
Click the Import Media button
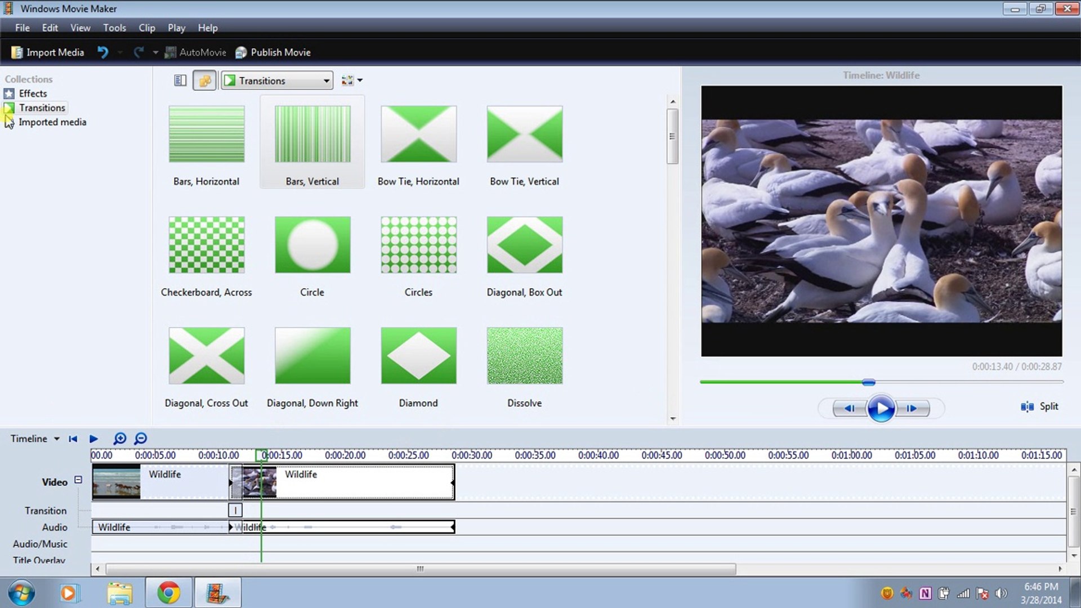[x=48, y=52]
